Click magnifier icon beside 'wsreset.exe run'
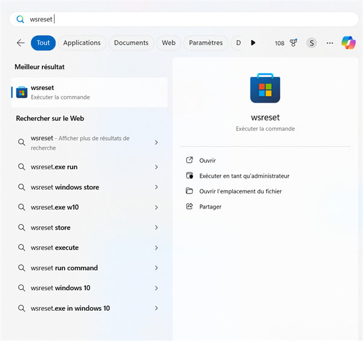This screenshot has width=363, height=341. [x=22, y=166]
